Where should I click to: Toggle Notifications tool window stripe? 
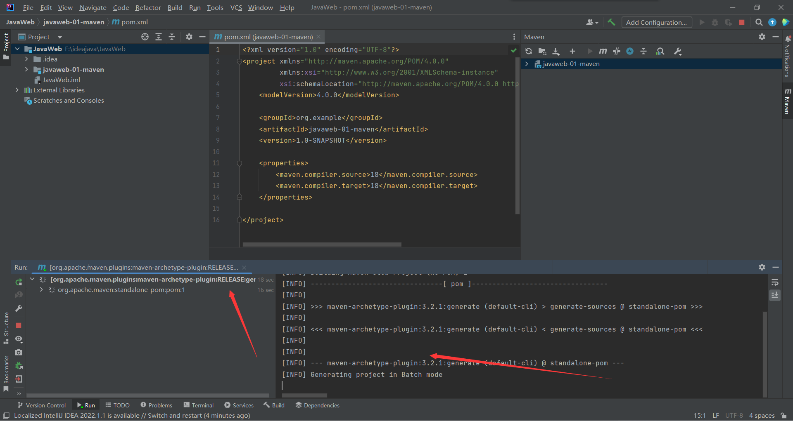[x=787, y=56]
